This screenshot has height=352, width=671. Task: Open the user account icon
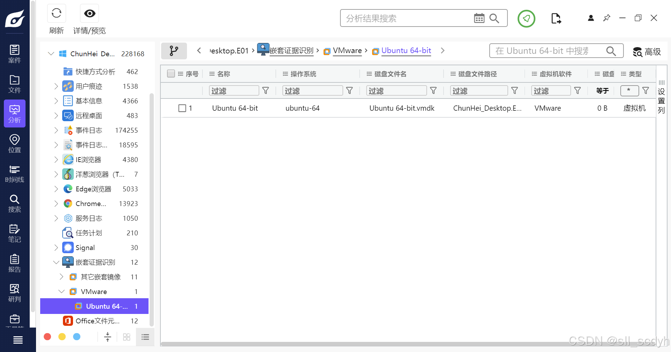point(591,18)
